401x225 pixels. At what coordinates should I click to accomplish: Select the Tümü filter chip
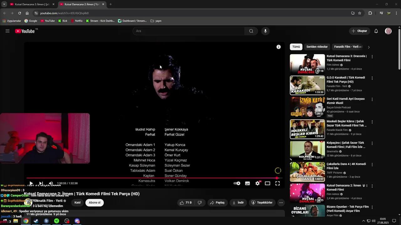click(x=296, y=47)
